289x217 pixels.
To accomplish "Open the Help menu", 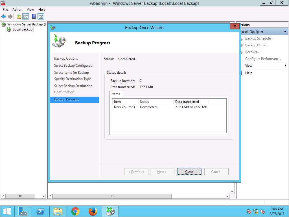I will pyautogui.click(x=42, y=10).
